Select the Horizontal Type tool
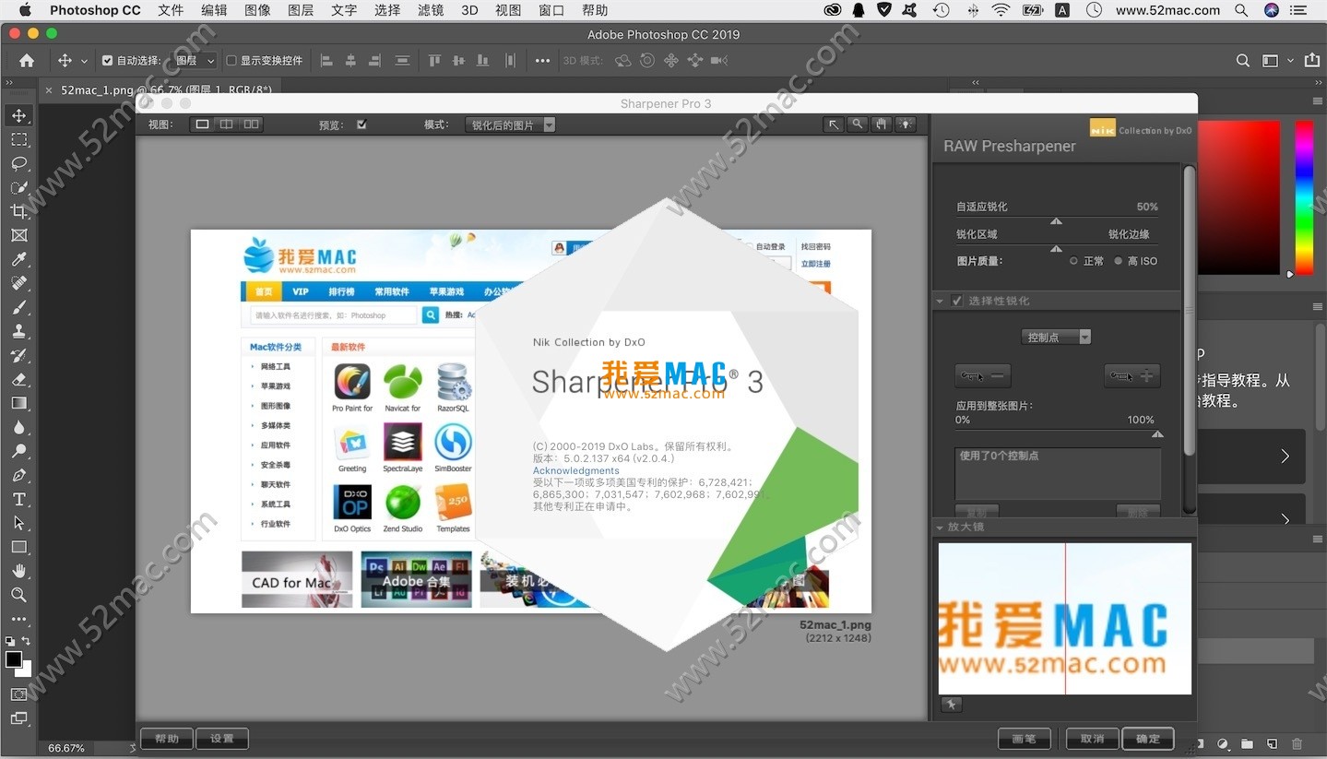 [x=18, y=499]
